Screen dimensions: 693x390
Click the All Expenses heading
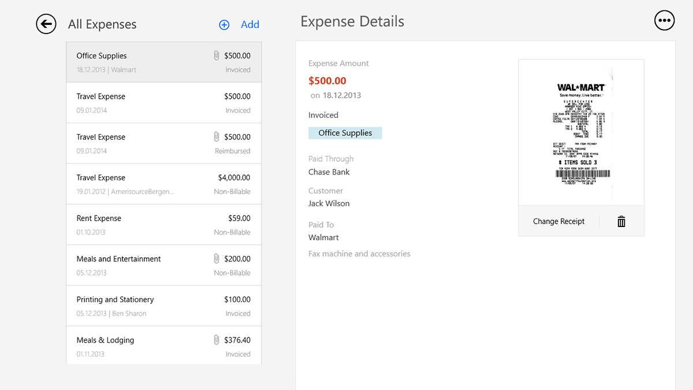click(x=102, y=24)
